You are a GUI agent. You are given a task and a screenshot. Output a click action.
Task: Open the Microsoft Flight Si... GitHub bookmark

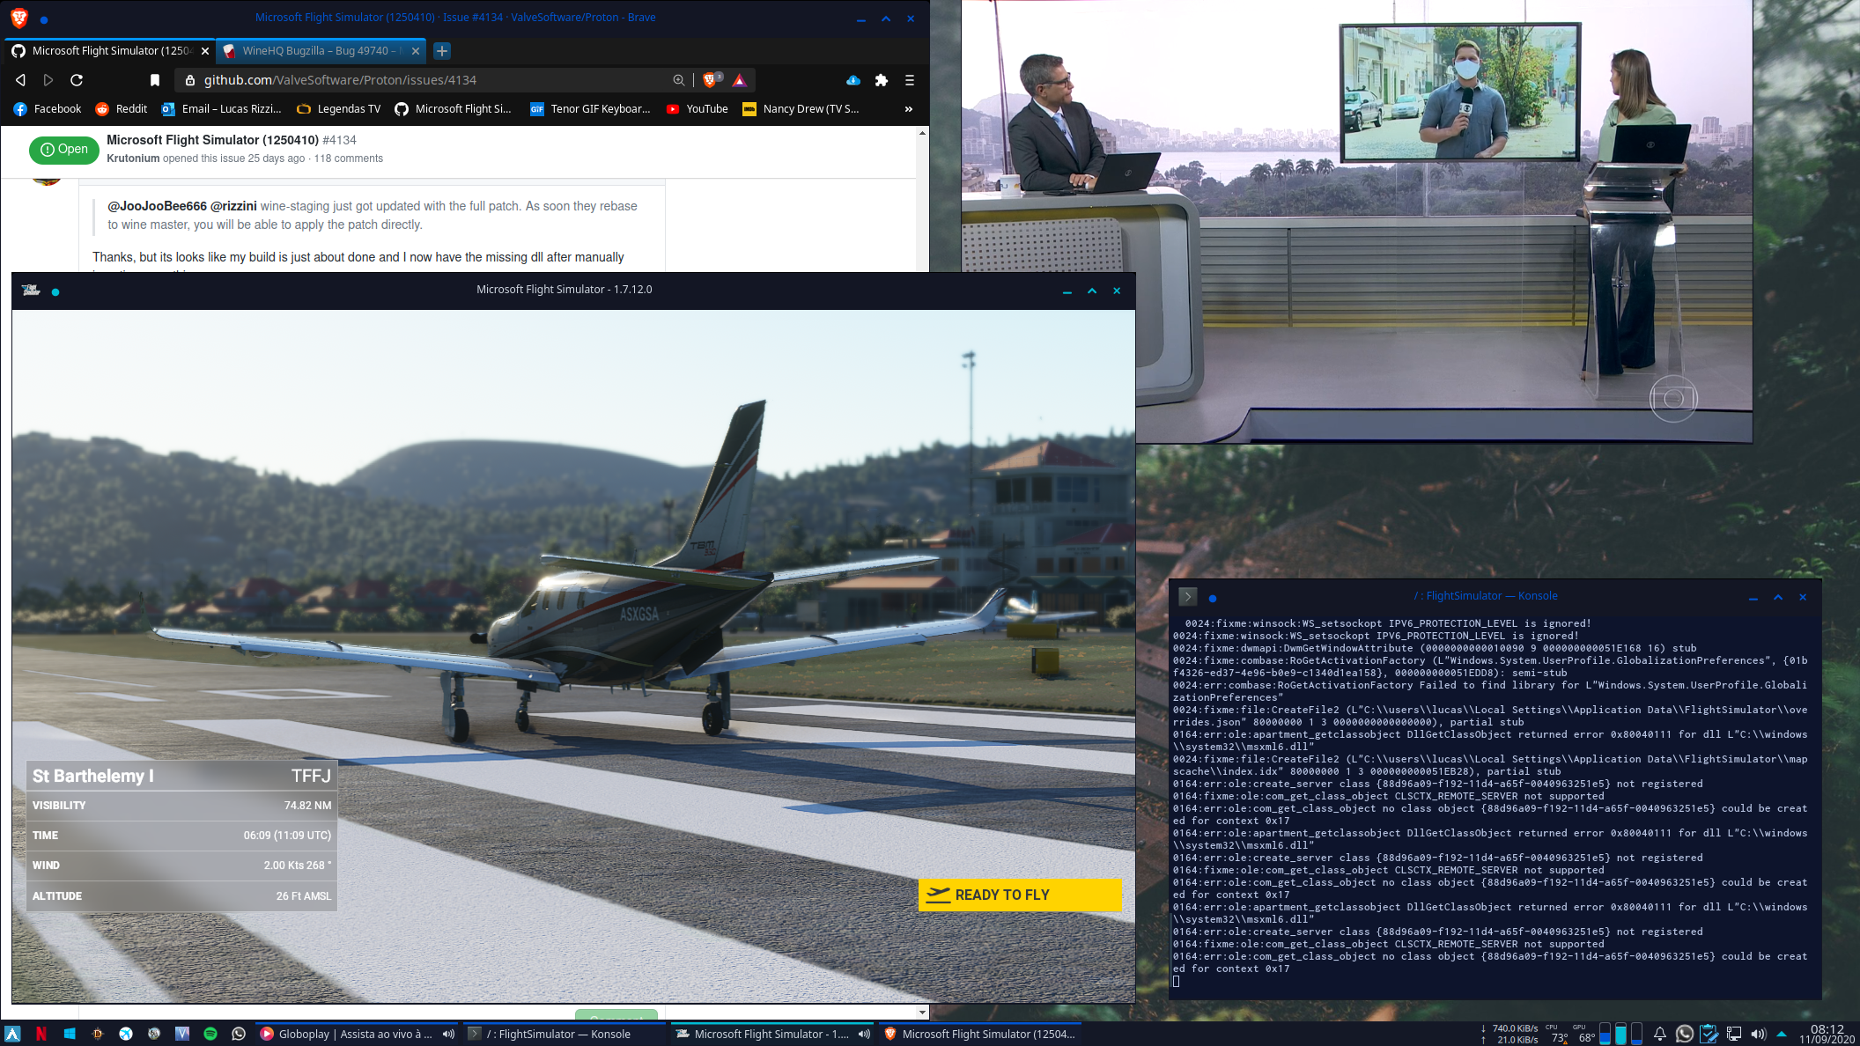(453, 109)
